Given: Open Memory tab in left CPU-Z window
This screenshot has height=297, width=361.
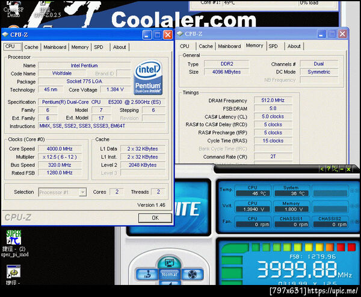Looking at the screenshot, I should [x=80, y=47].
